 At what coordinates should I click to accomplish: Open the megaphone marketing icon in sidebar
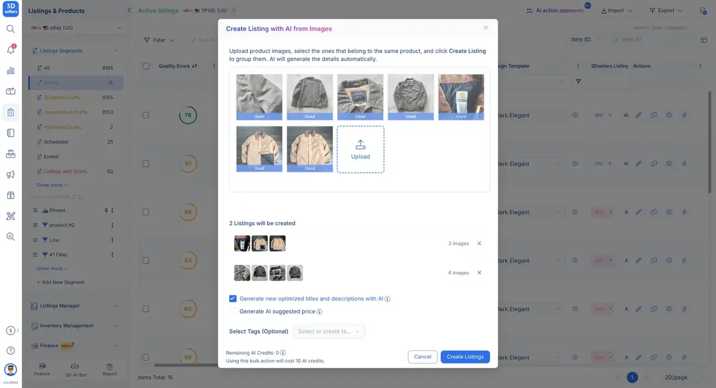[11, 175]
